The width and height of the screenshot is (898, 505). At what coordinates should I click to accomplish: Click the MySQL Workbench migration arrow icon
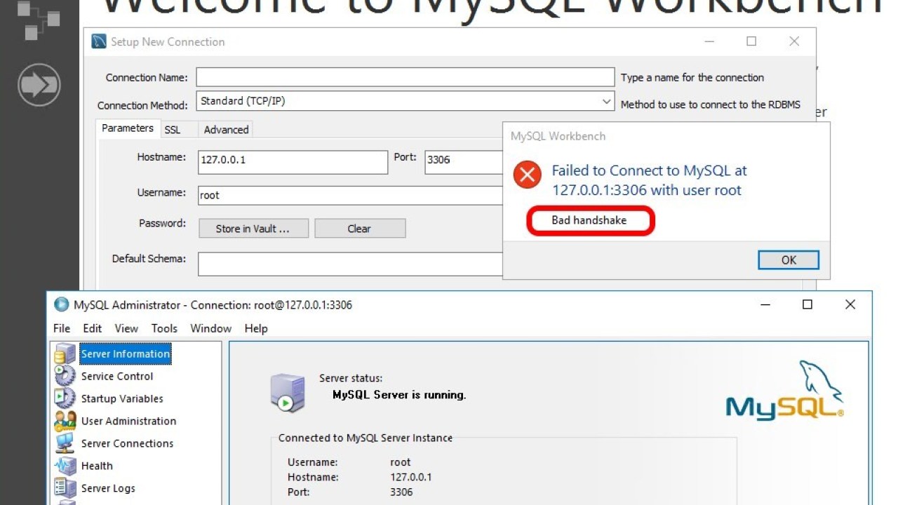pos(39,85)
